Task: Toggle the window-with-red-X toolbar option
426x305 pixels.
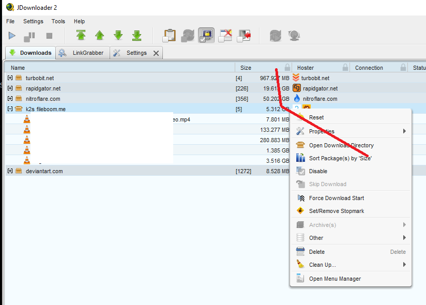Action: (x=225, y=36)
